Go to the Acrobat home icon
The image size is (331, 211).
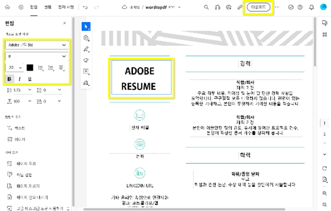tap(8, 7)
